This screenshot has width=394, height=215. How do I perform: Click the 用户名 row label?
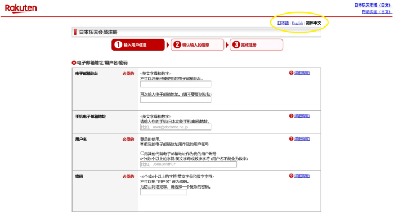coord(81,139)
